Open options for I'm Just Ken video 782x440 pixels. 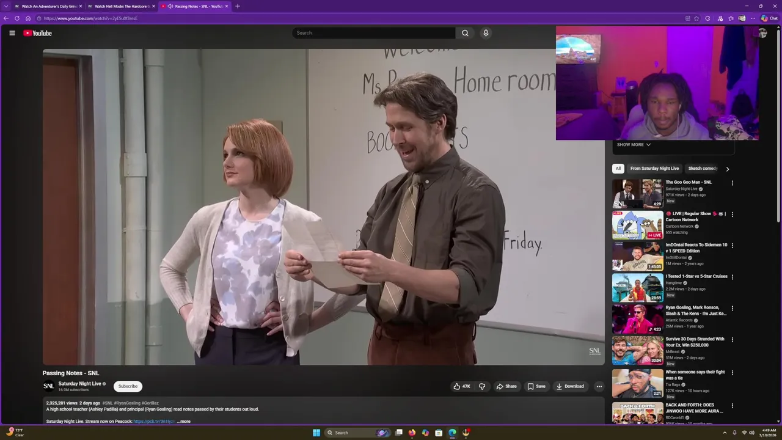(x=732, y=308)
